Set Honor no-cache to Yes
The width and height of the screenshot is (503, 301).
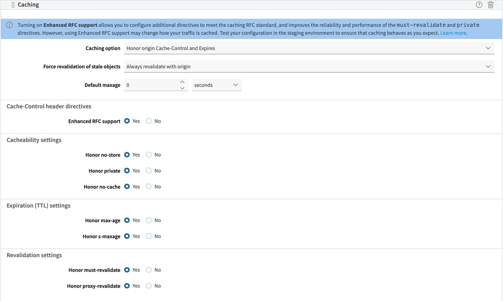tap(127, 187)
